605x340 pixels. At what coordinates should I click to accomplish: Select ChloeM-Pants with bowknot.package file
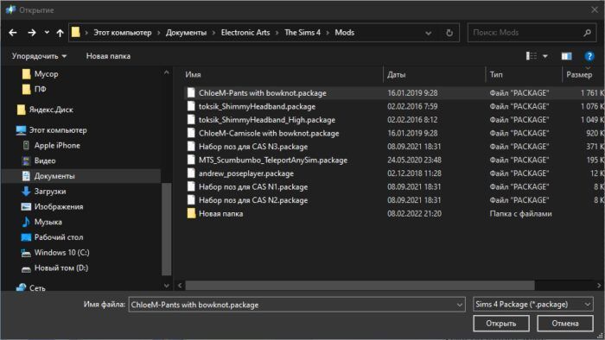coord(263,93)
